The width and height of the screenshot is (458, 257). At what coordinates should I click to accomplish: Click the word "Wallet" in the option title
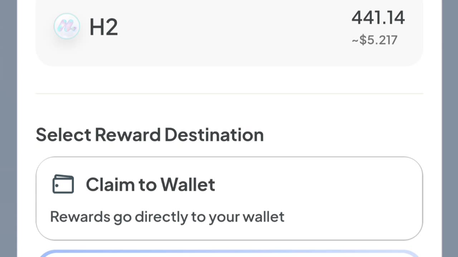pos(187,185)
